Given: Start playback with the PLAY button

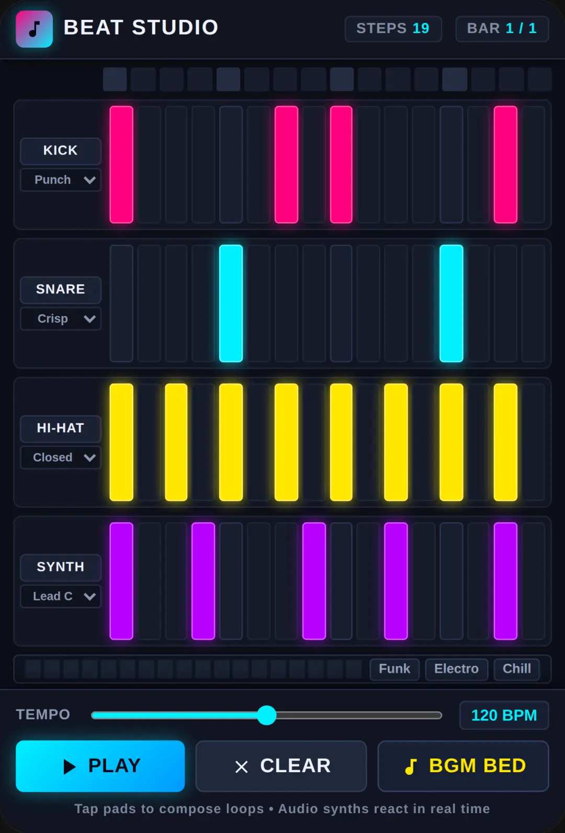Looking at the screenshot, I should [x=100, y=766].
